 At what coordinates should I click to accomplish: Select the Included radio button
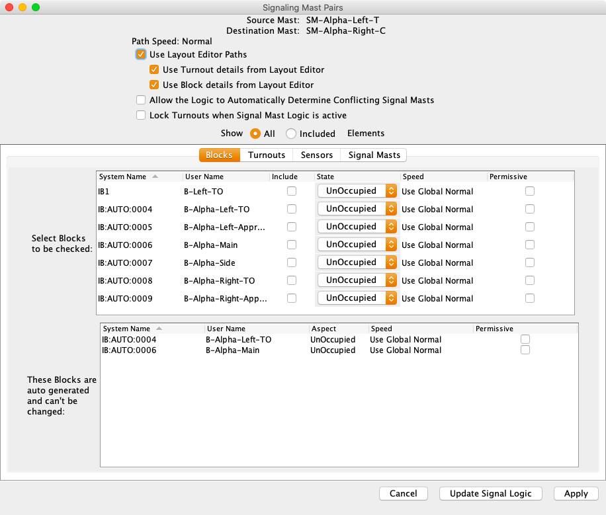click(291, 134)
